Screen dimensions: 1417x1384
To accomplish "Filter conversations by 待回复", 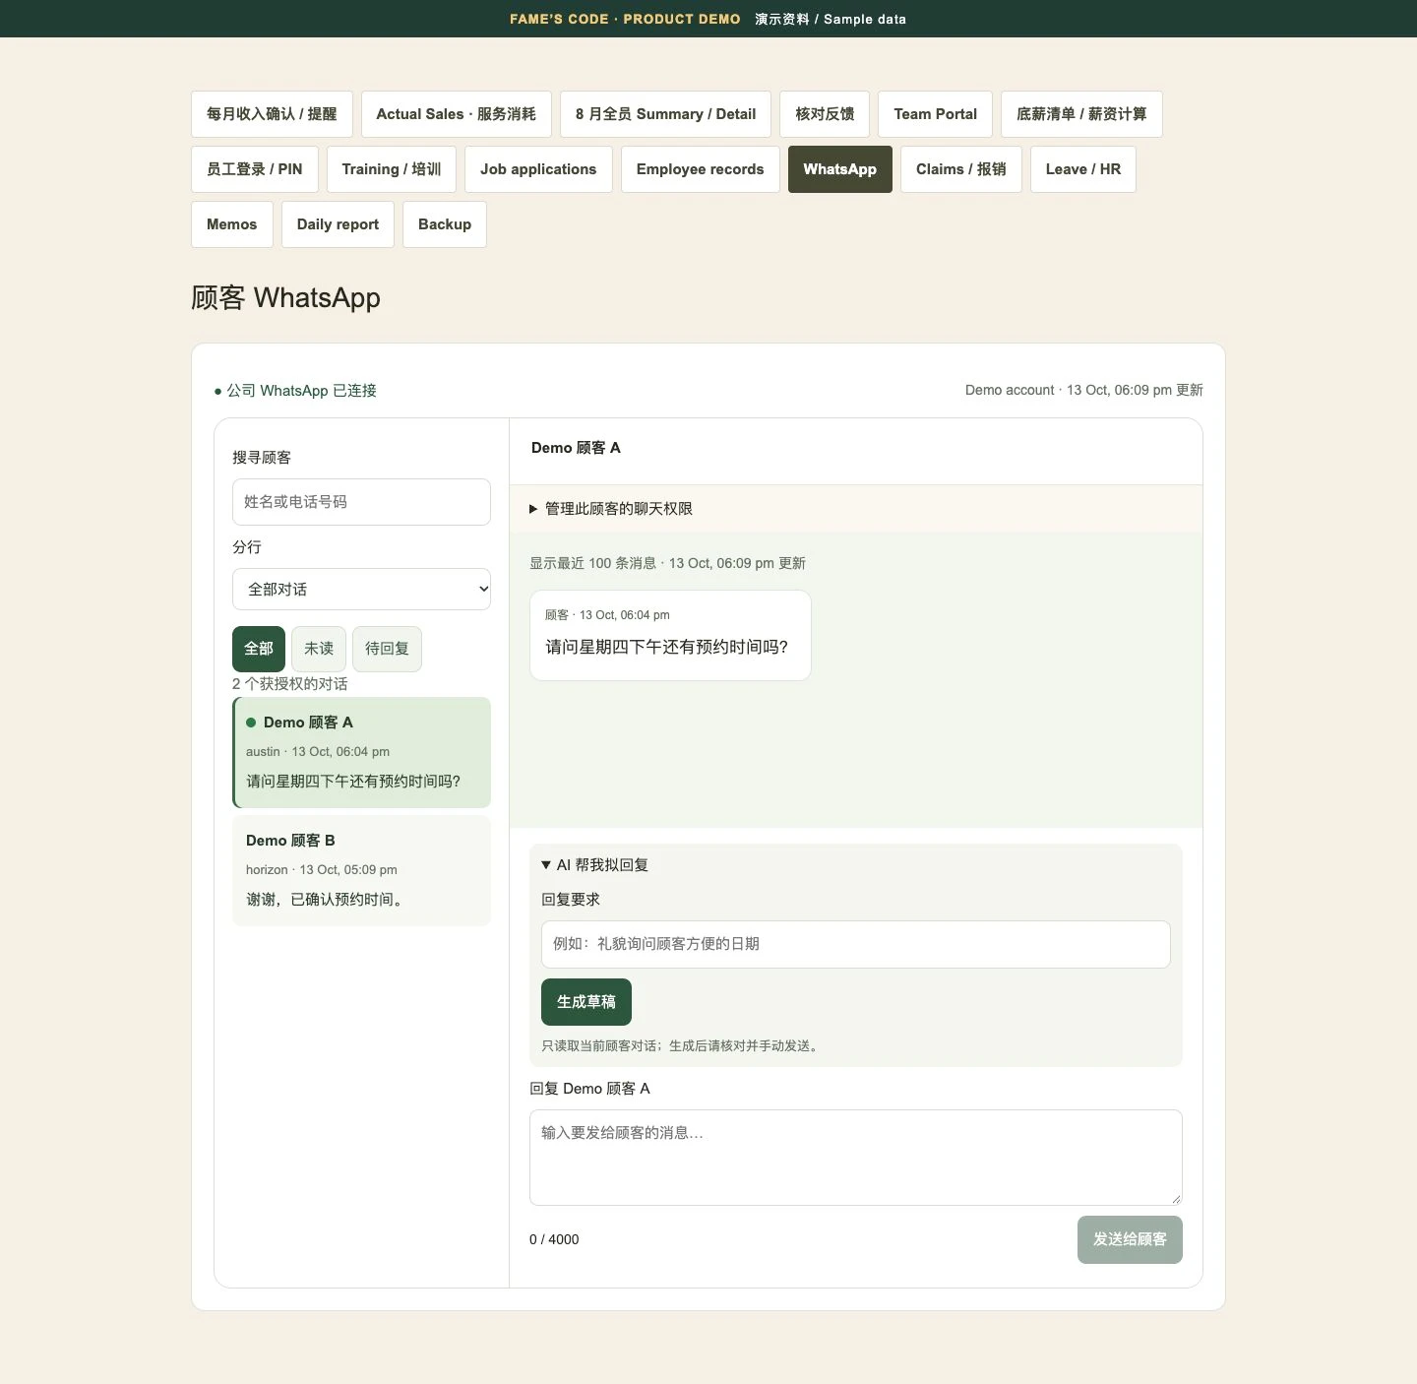I will pos(387,649).
